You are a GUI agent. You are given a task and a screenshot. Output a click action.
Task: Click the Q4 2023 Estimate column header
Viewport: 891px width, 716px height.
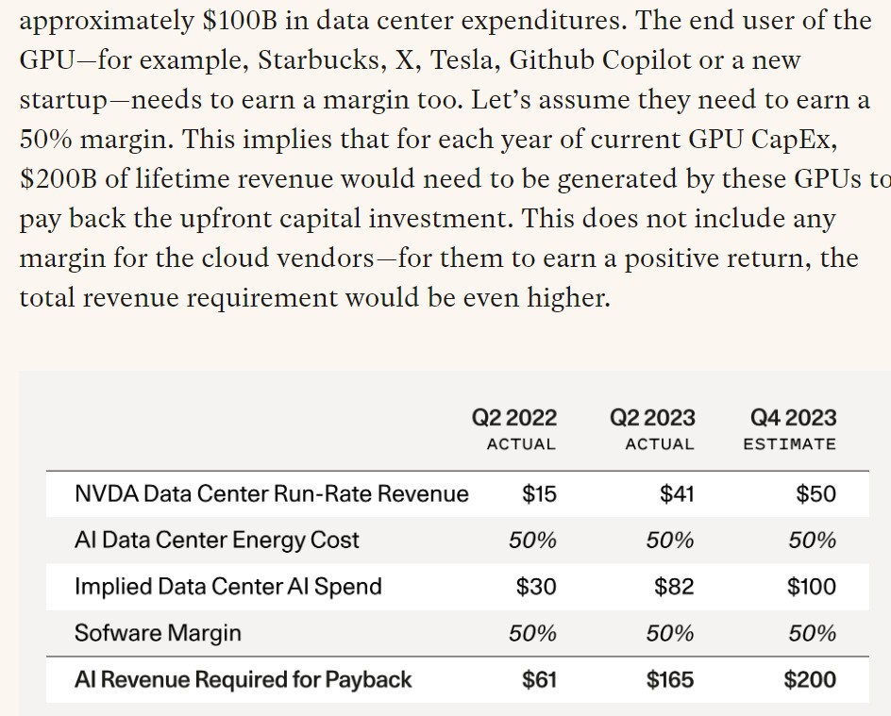point(793,428)
